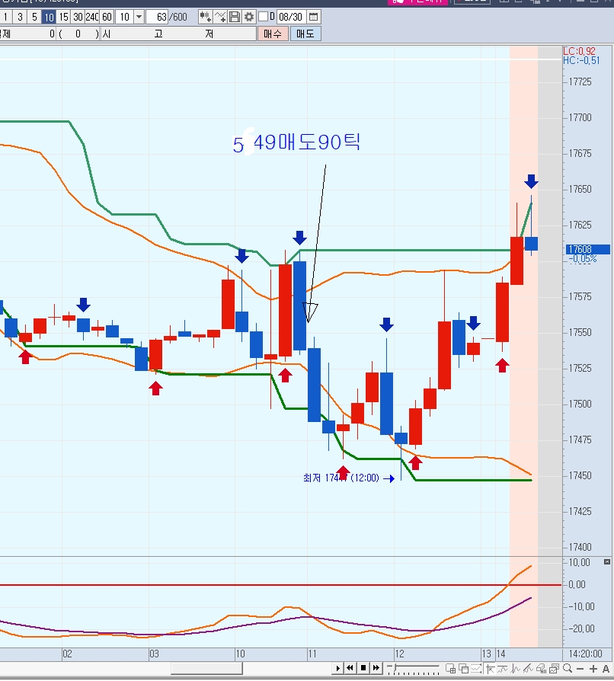Click the A text annotation icon
614x681 pixels.
coord(606,669)
